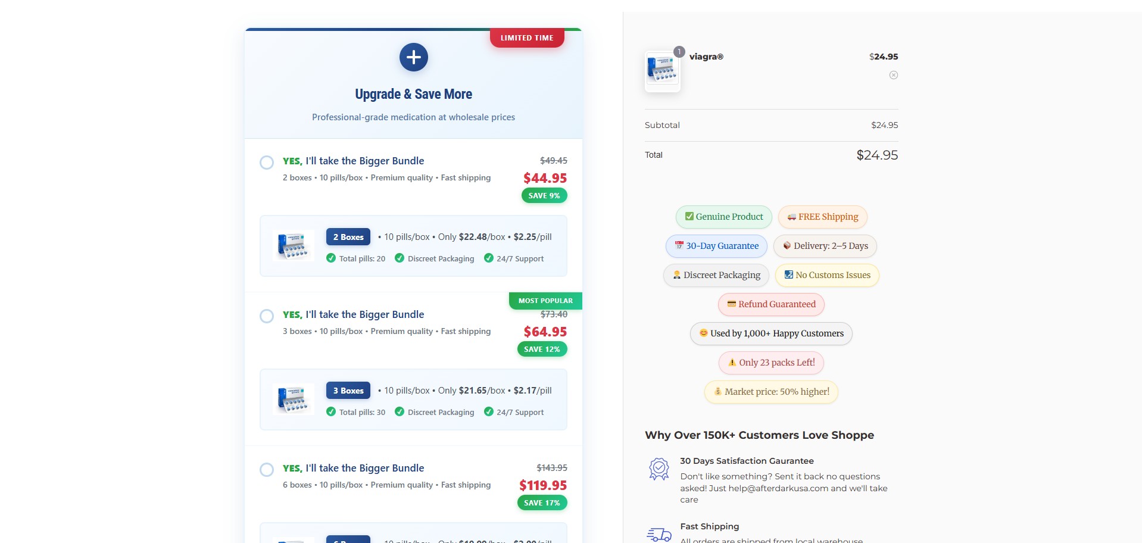The width and height of the screenshot is (1142, 543).
Task: Click 24/7 Support checkmark in 3 Boxes card
Action: click(x=489, y=411)
